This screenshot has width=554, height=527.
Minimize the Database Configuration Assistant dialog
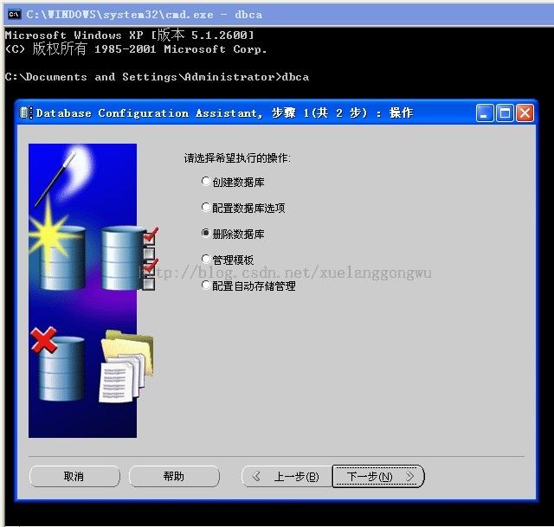(485, 113)
